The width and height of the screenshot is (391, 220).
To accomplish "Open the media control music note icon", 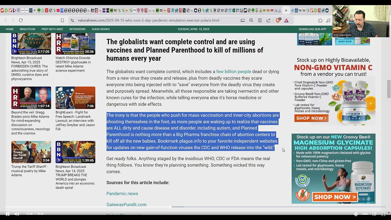I will click(x=328, y=20).
